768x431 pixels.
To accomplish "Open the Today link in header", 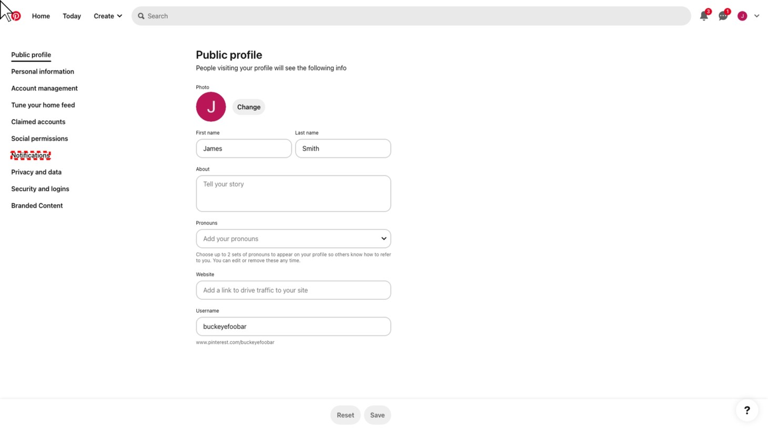I will tap(72, 16).
